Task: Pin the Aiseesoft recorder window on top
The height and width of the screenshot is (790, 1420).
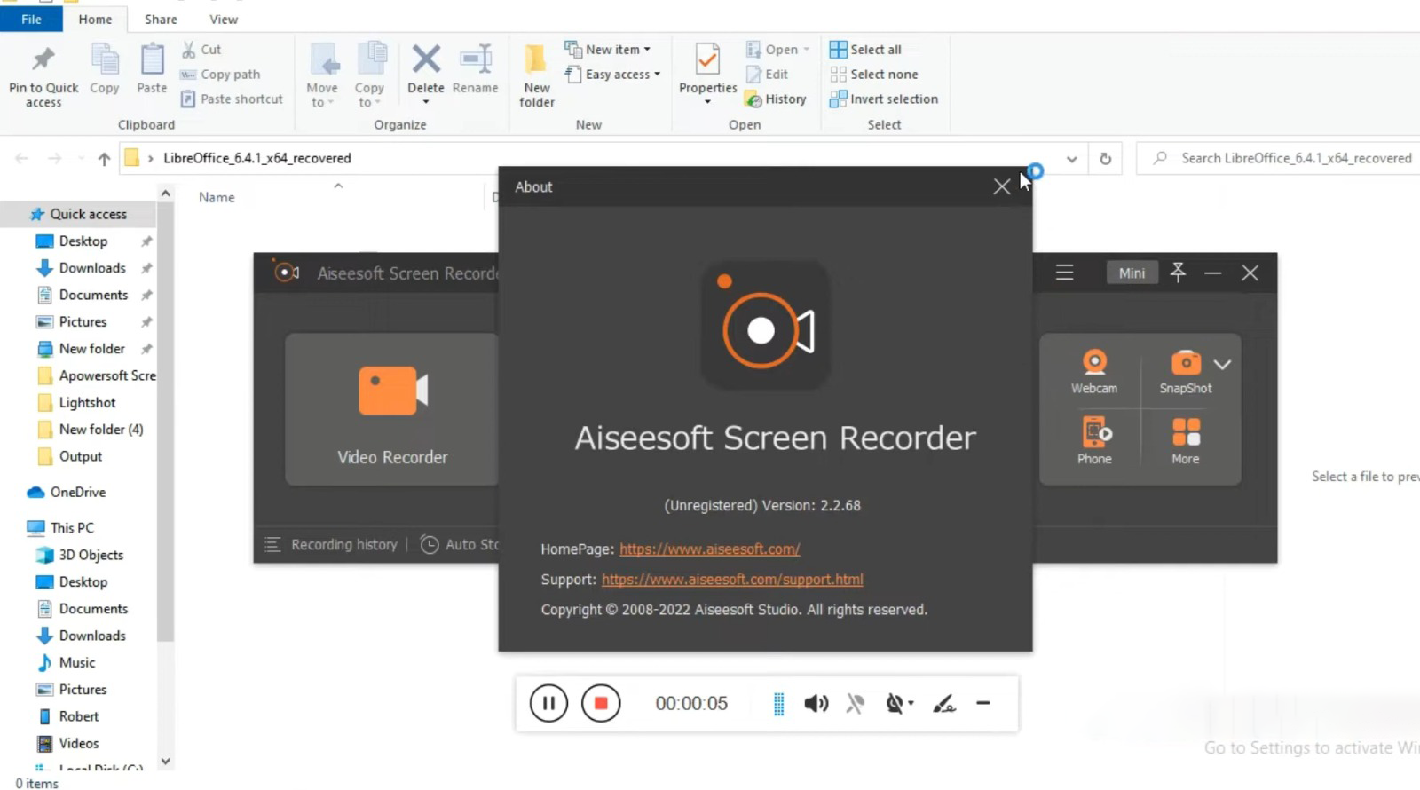Action: [x=1178, y=273]
